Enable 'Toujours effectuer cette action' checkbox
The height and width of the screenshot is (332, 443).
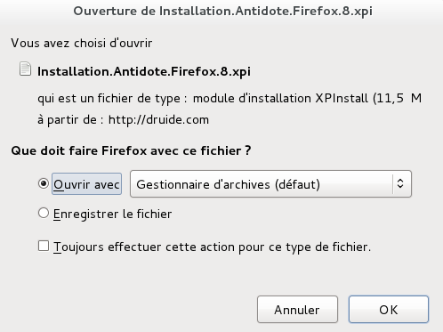[x=44, y=246]
